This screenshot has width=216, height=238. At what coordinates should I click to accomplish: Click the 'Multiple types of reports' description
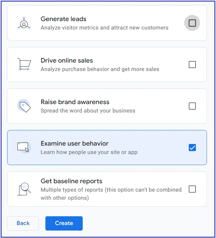coord(111,194)
